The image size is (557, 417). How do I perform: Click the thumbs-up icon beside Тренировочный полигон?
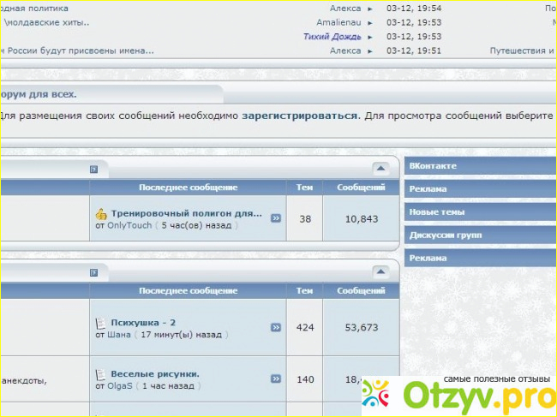click(101, 214)
